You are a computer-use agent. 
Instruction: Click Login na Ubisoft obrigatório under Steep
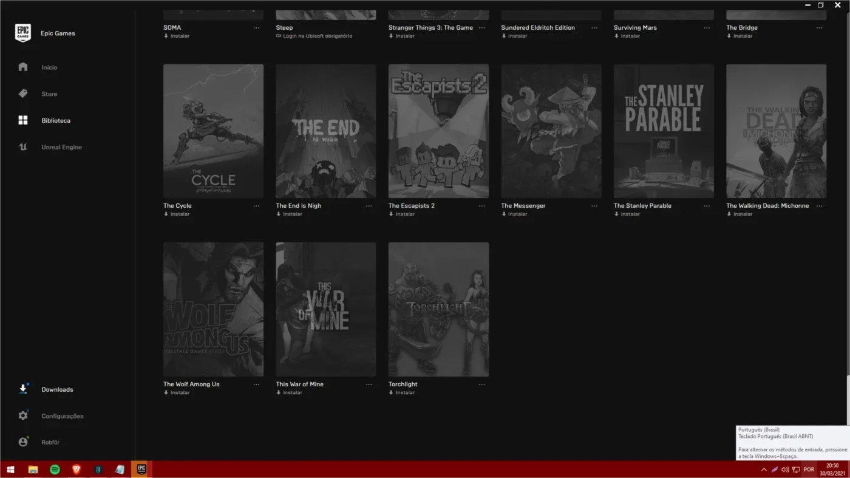click(x=314, y=36)
